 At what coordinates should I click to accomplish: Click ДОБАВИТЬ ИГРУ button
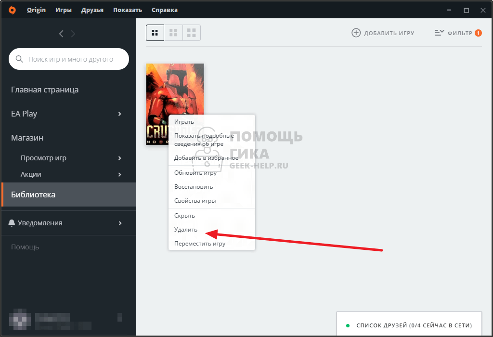click(x=383, y=33)
